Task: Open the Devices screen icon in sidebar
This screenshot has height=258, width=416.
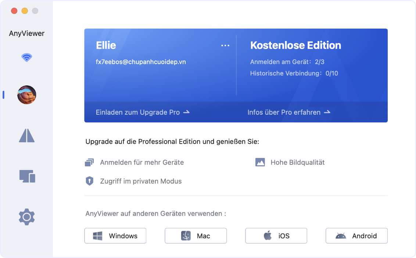Action: [x=26, y=176]
